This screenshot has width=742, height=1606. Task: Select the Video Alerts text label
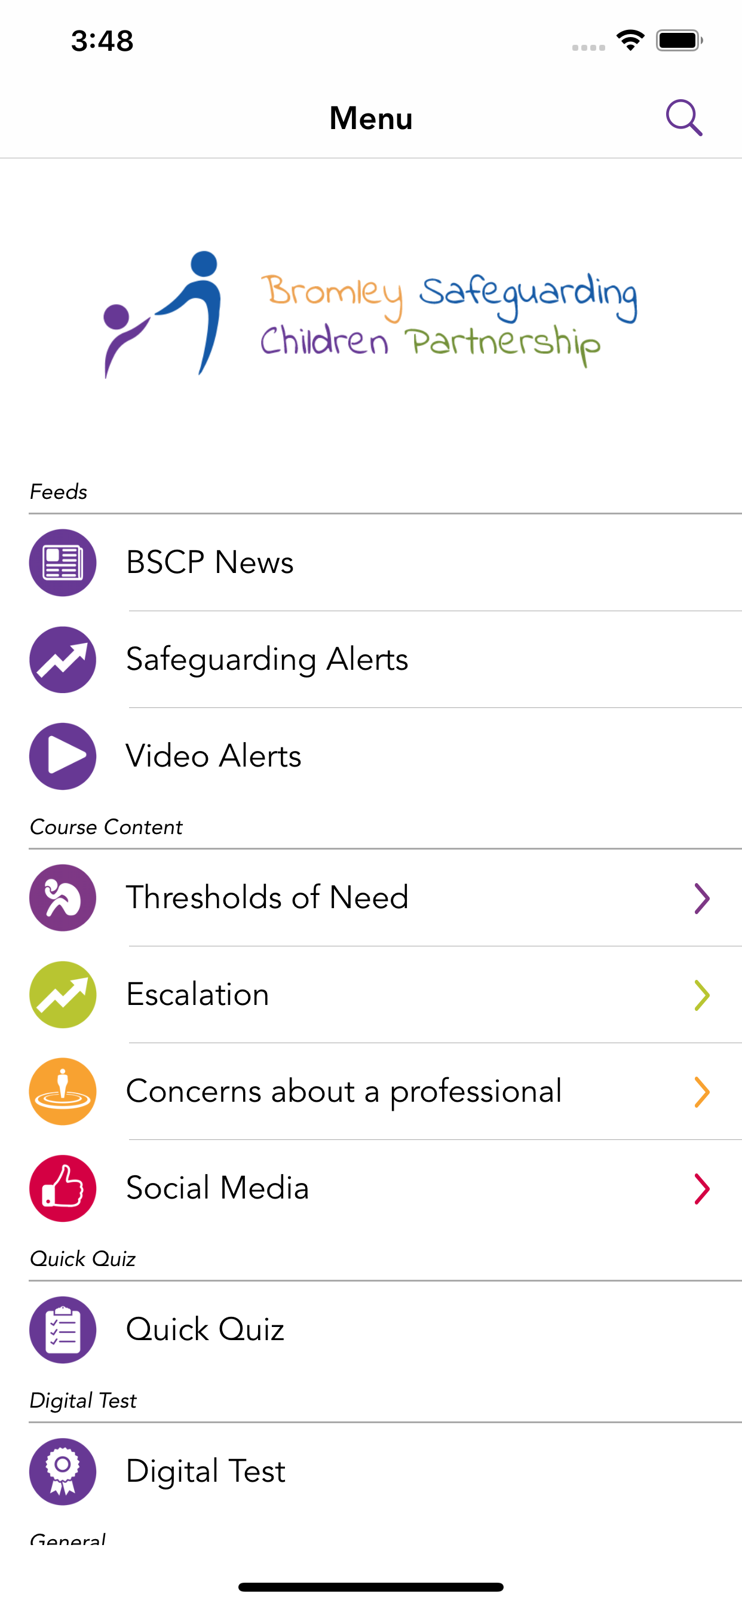click(214, 756)
